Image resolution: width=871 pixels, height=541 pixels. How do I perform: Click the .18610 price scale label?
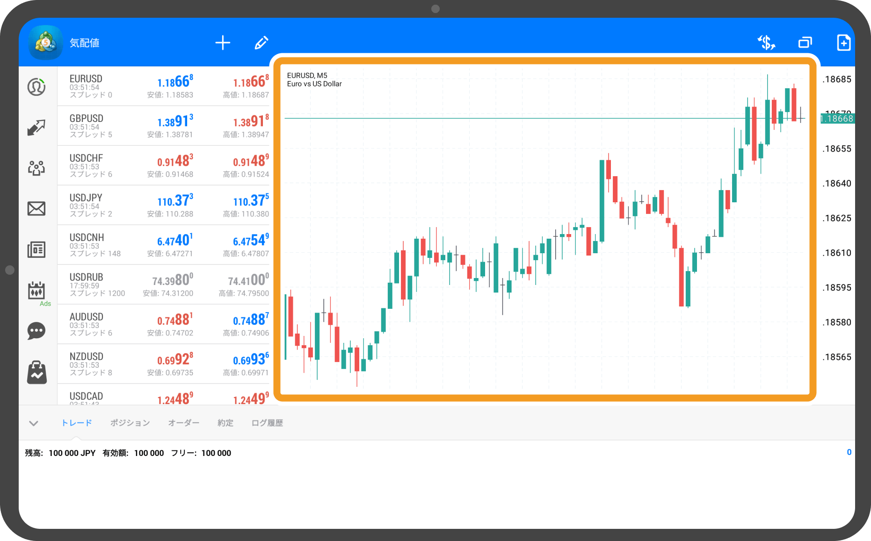(x=837, y=253)
